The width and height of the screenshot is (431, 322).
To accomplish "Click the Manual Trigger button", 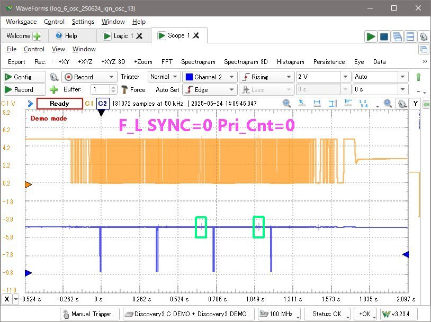I will pyautogui.click(x=89, y=314).
